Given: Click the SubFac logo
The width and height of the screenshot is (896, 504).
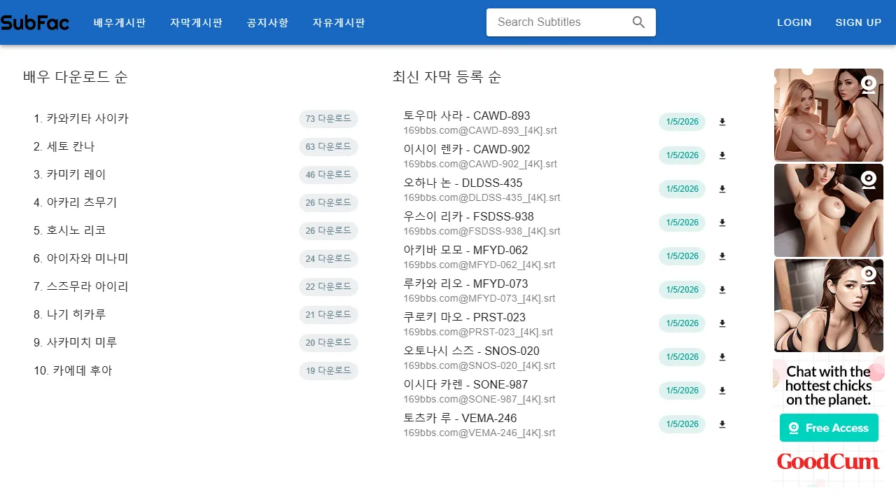Looking at the screenshot, I should tap(35, 22).
